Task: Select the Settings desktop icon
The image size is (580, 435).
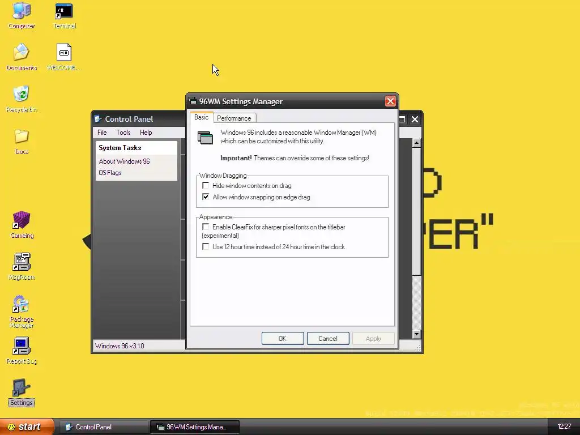Action: coord(22,393)
